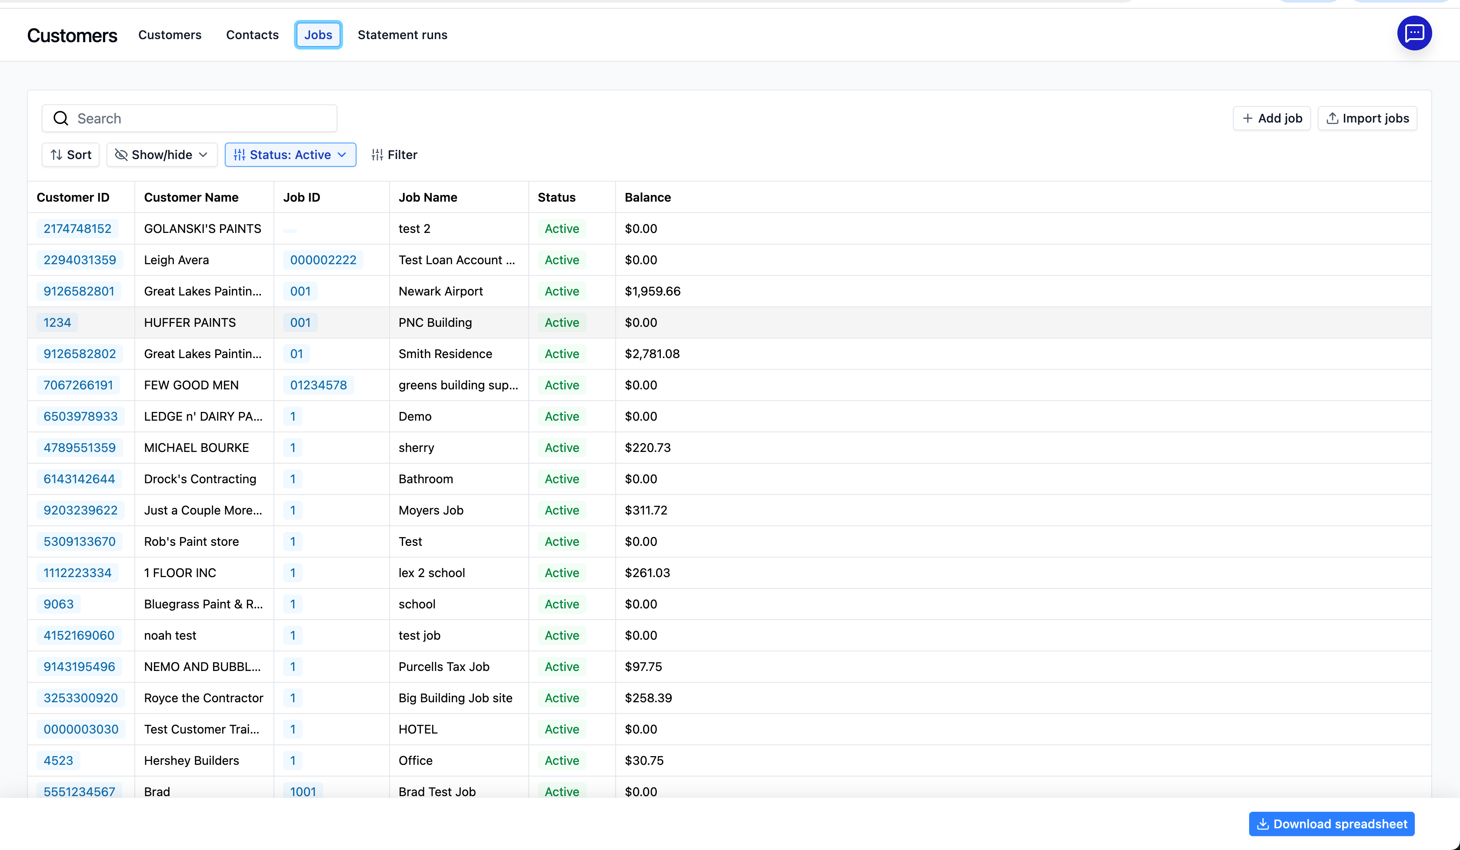Switch to the Contacts tab
The image size is (1460, 850).
(x=252, y=35)
